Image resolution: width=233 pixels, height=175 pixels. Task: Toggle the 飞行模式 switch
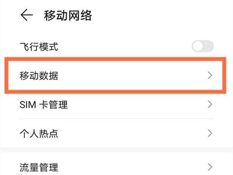click(203, 46)
